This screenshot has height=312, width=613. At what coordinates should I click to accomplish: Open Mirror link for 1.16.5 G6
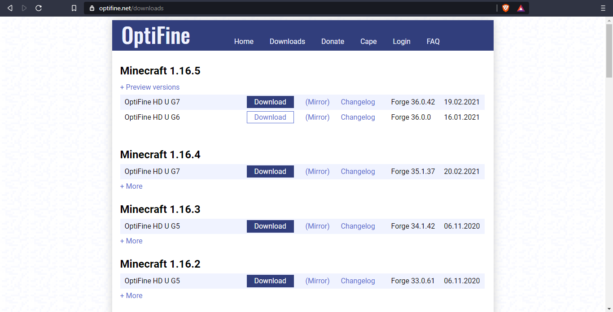tap(318, 117)
